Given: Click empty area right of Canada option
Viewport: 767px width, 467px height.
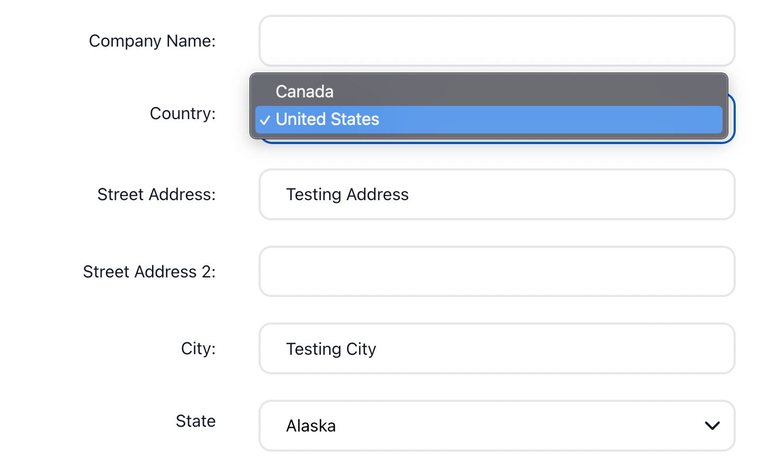Looking at the screenshot, I should pyautogui.click(x=530, y=92).
